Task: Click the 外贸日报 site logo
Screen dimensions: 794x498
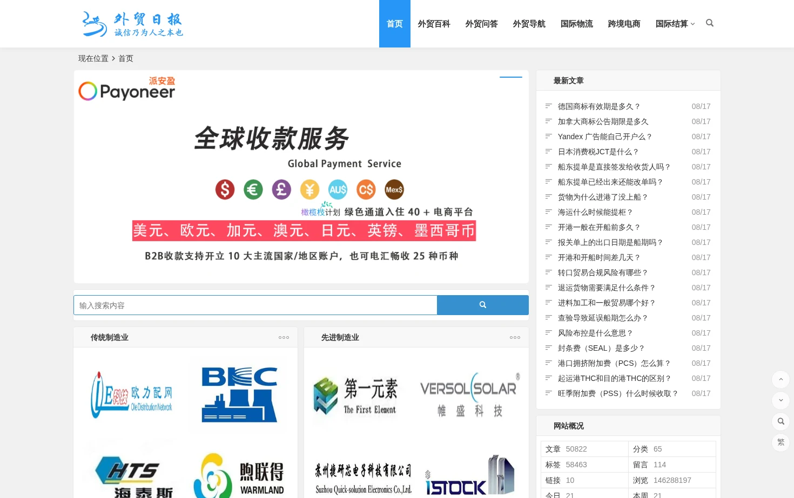Action: [x=132, y=24]
